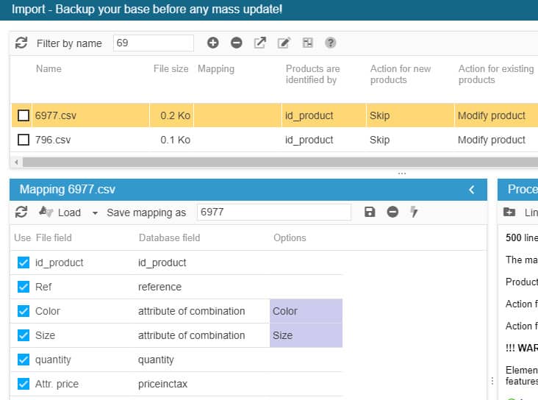Viewport: 538px width, 400px height.
Task: Open the help question mark icon
Action: coord(331,43)
